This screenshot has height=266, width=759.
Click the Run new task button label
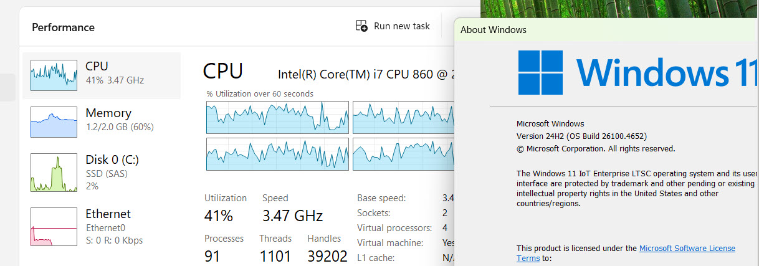(x=402, y=26)
